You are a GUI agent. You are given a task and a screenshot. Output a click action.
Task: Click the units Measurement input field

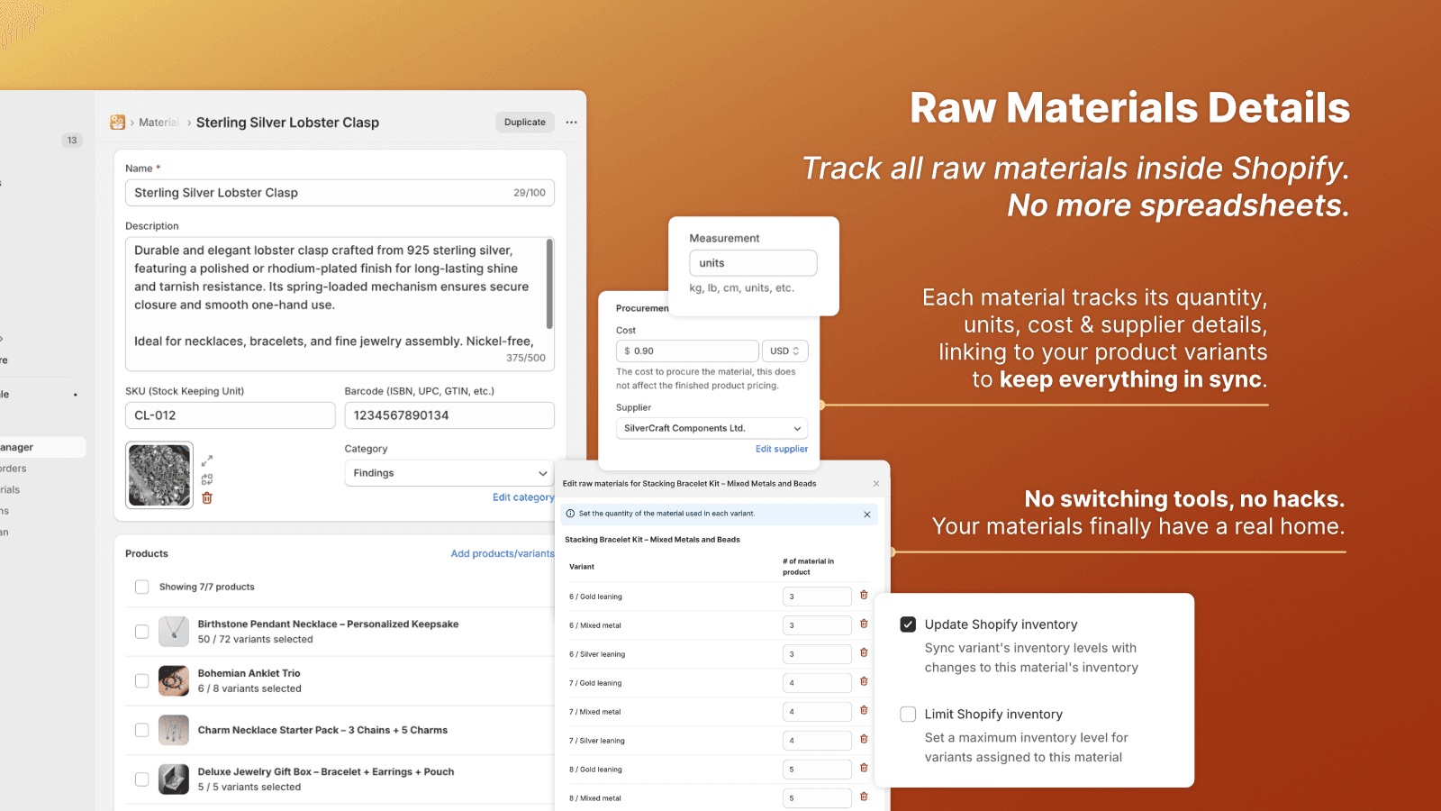(752, 262)
